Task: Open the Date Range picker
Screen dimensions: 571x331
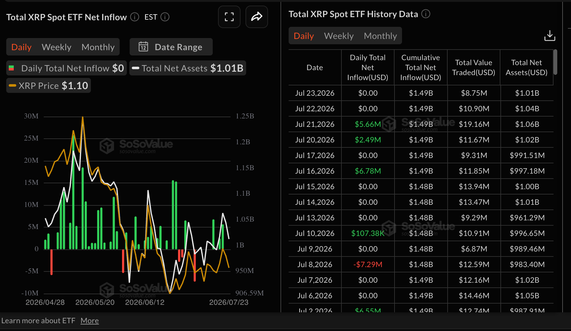Action: tap(171, 47)
